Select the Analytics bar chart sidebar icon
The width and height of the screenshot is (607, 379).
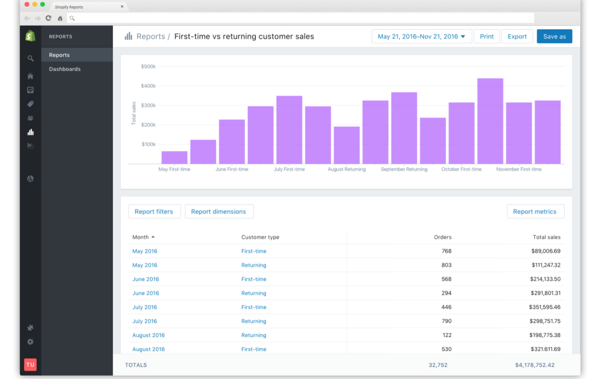pos(30,133)
